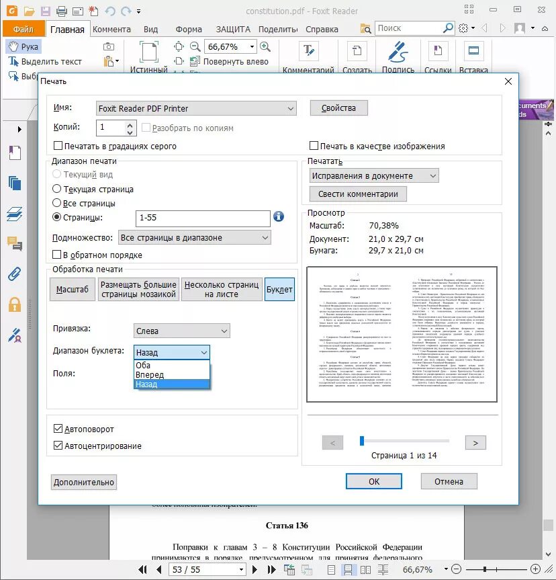This screenshot has height=580, width=556.
Task: Open the printer name dropdown
Action: 196,108
